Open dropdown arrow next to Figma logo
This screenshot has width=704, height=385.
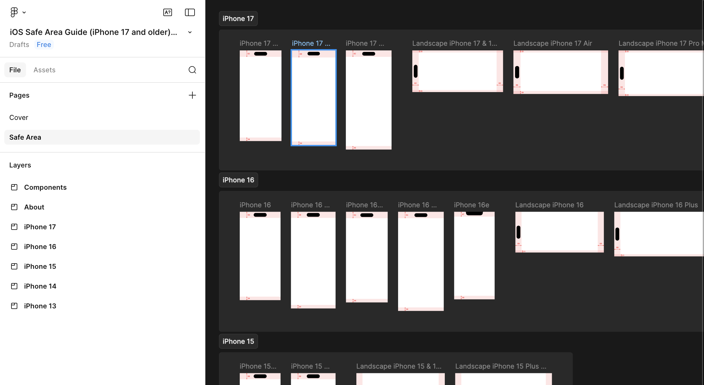click(x=24, y=13)
